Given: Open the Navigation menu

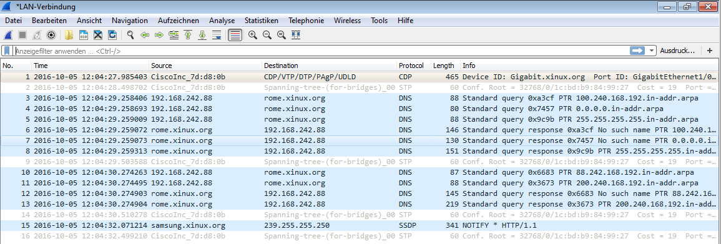Looking at the screenshot, I should coord(130,21).
